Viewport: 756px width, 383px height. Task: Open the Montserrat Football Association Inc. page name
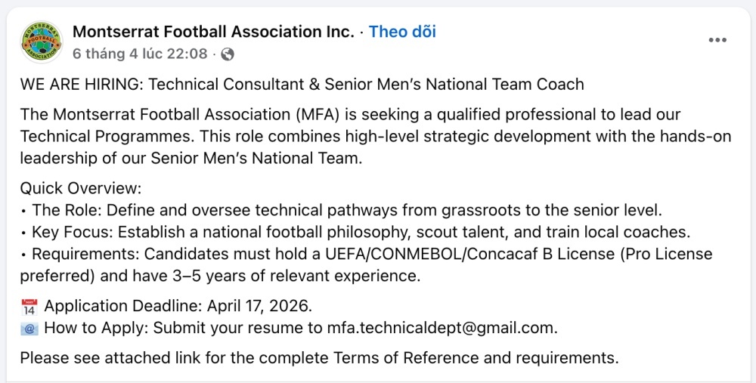pos(212,32)
